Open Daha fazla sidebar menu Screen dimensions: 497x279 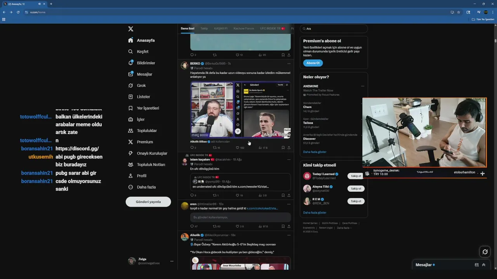pyautogui.click(x=142, y=187)
